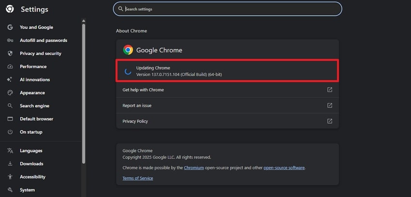Click the magnifier icon for Search engine
This screenshot has height=197, width=411.
tap(10, 106)
